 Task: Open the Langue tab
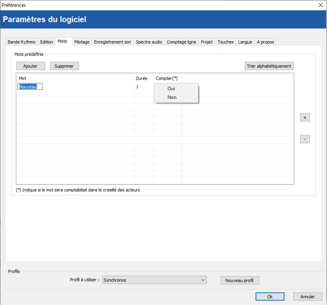pos(245,42)
